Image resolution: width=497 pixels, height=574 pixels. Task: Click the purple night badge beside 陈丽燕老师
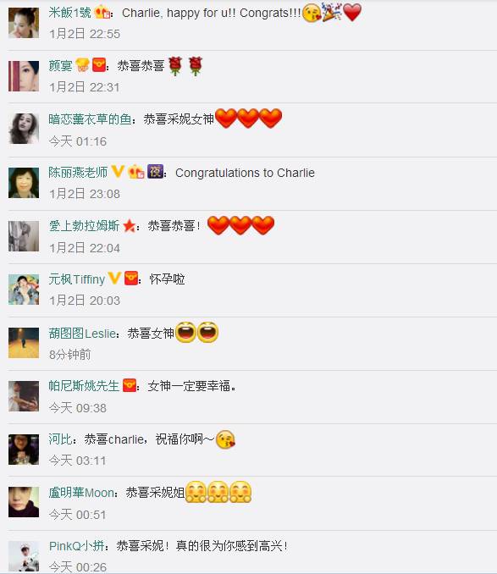pyautogui.click(x=155, y=171)
